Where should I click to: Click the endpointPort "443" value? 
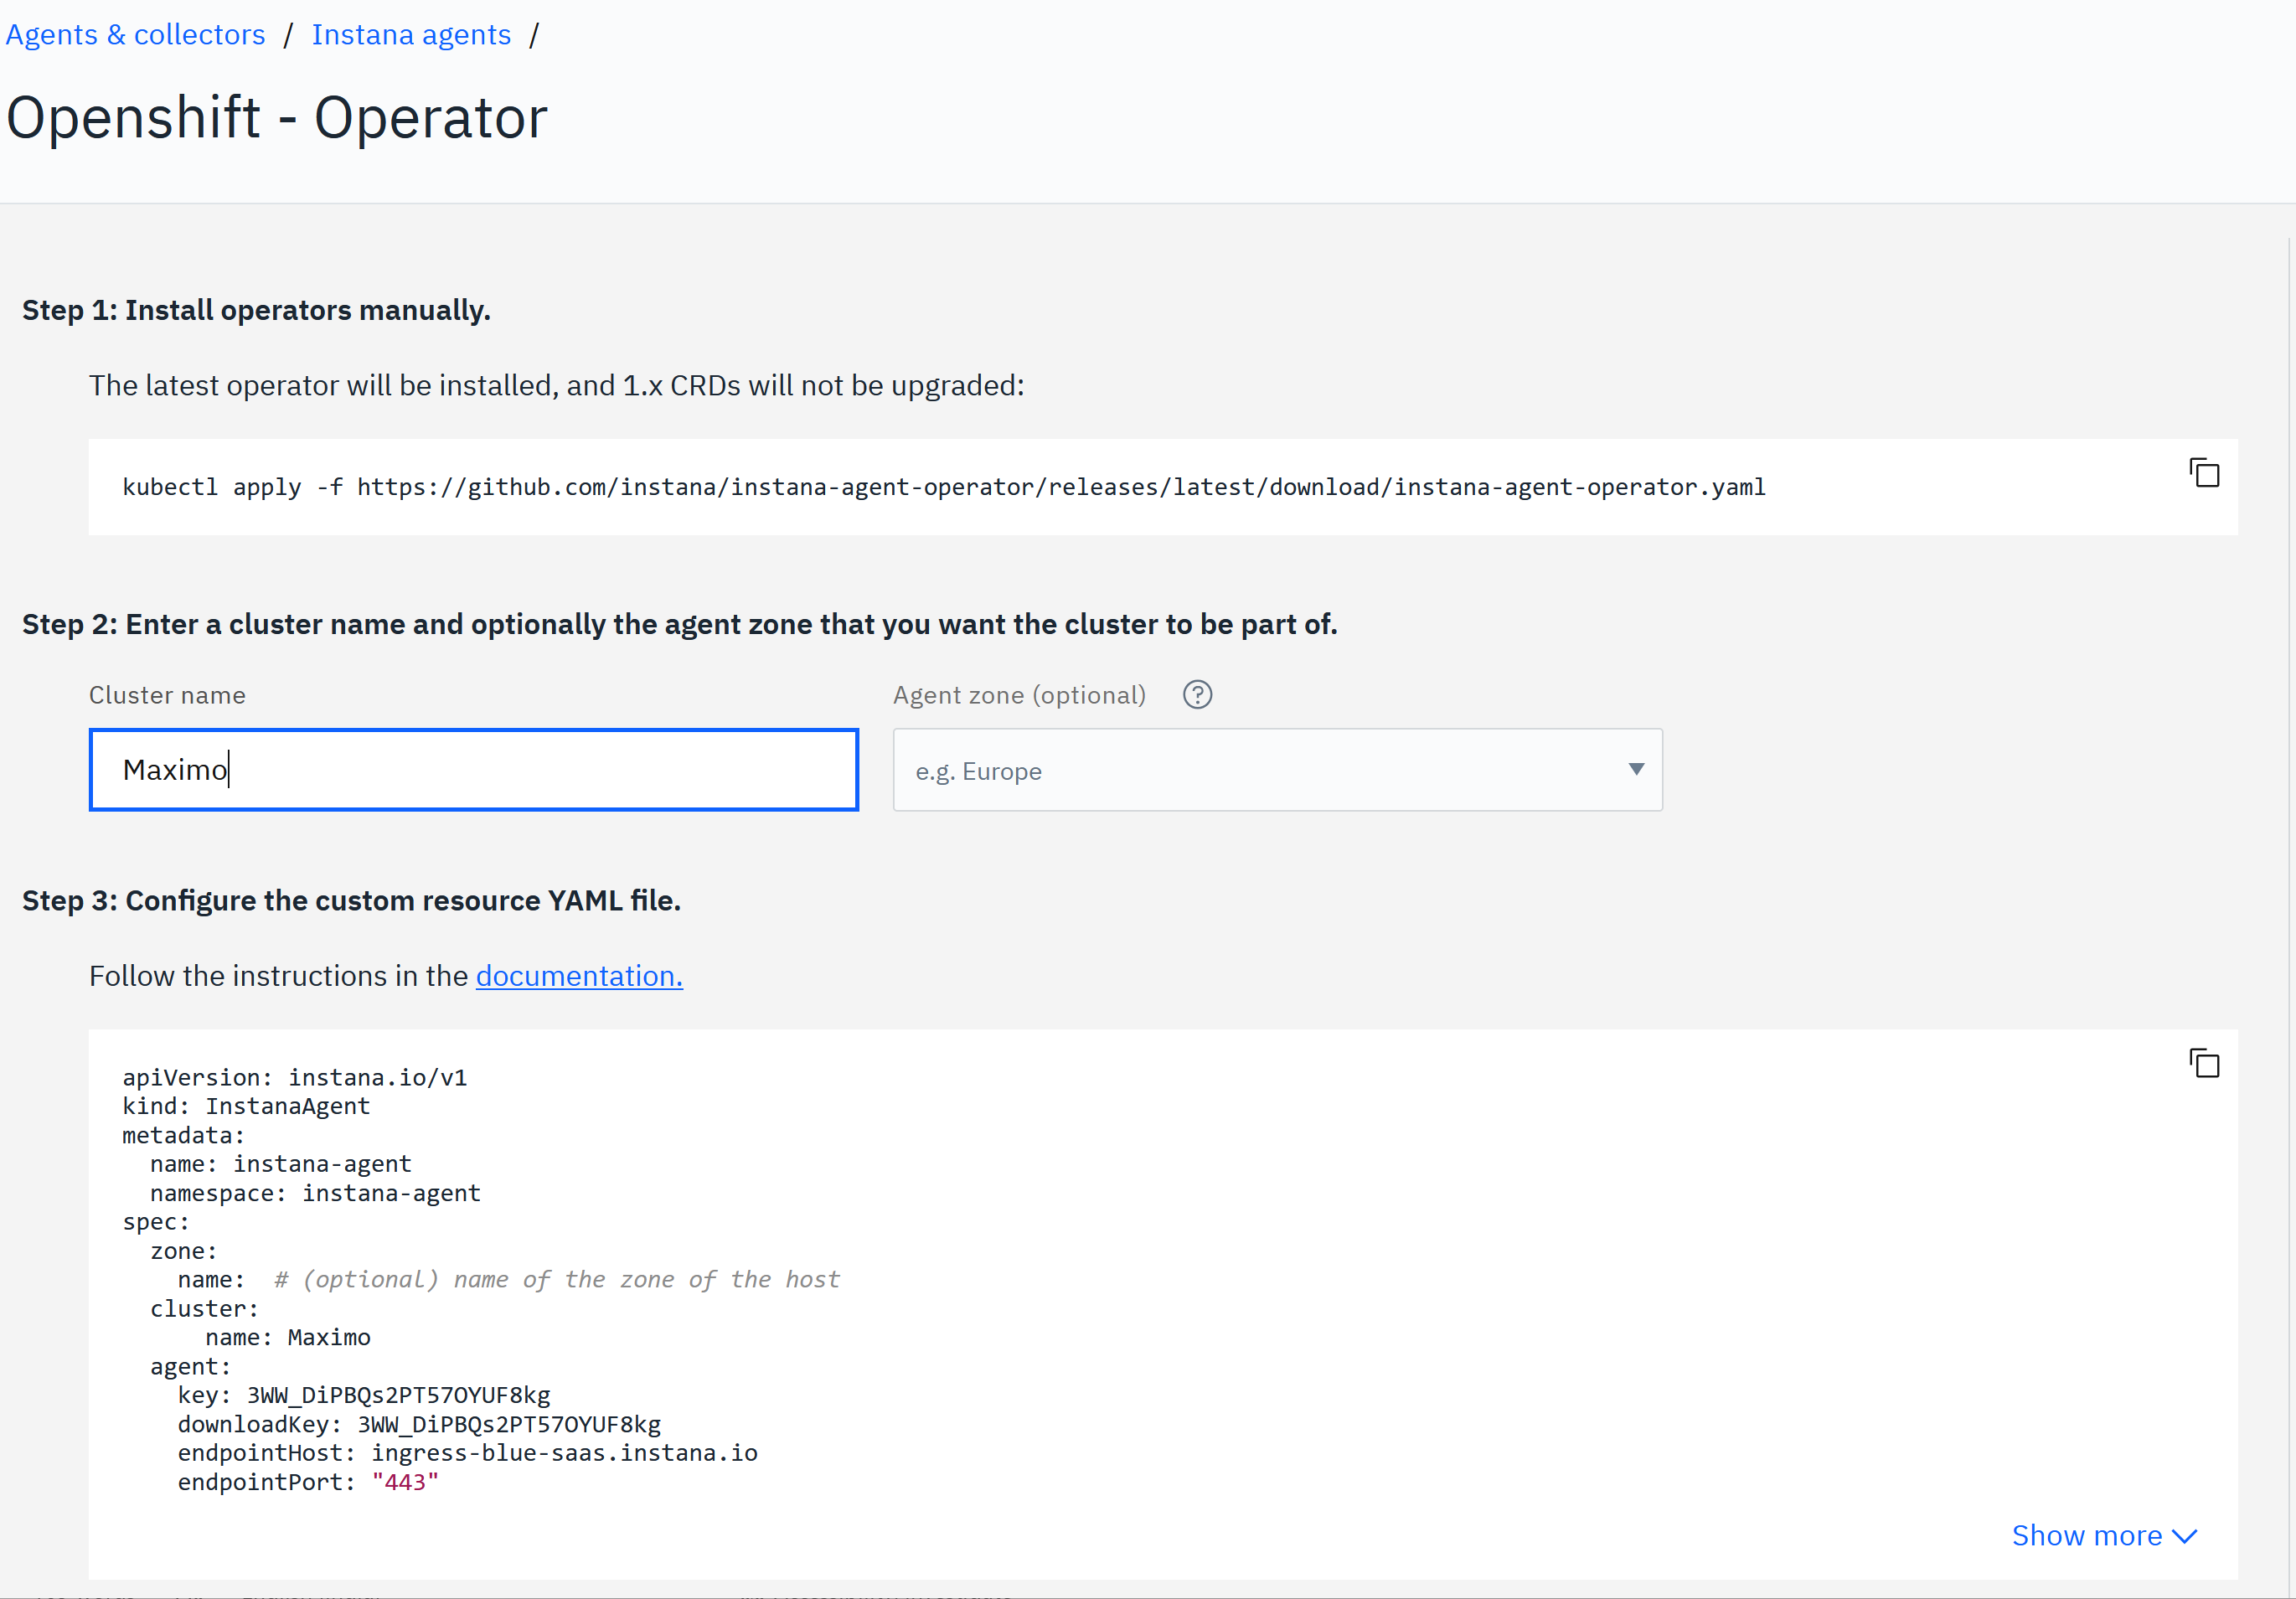[x=405, y=1481]
